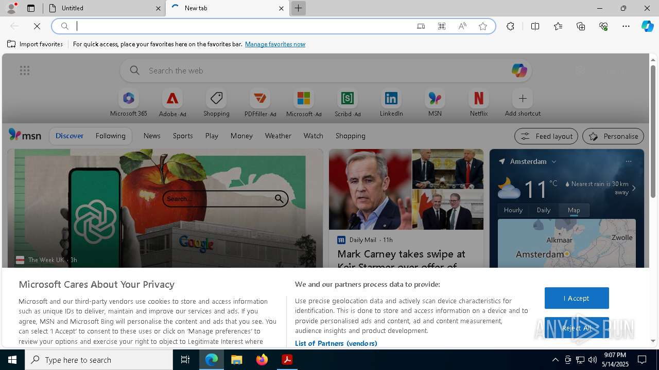Open the Netflix shortcut
The height and width of the screenshot is (370, 659).
[479, 103]
